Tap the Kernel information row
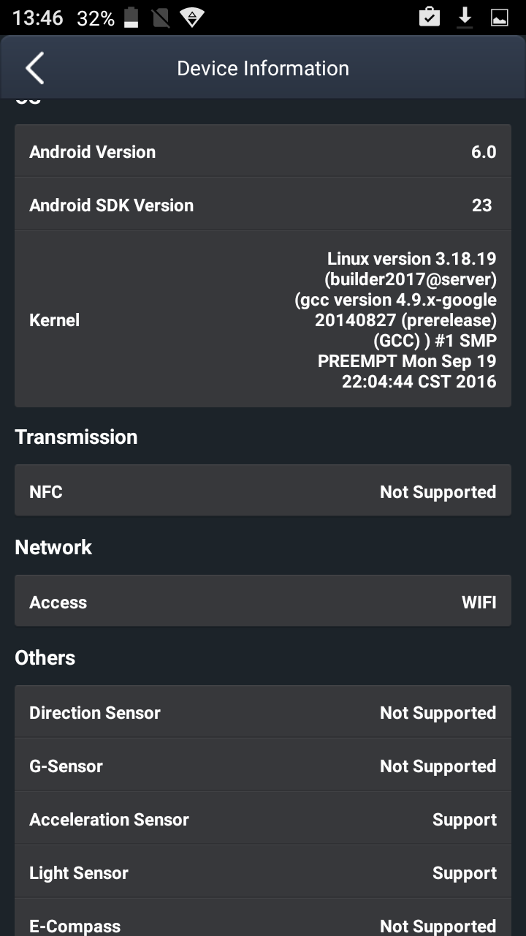 [x=263, y=320]
